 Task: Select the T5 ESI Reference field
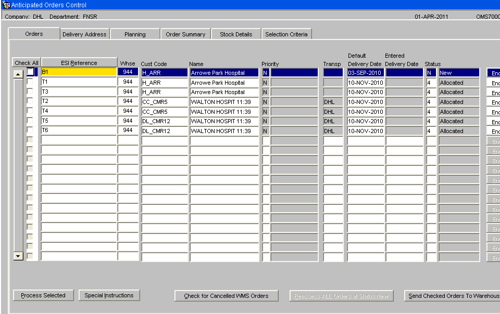coord(79,121)
